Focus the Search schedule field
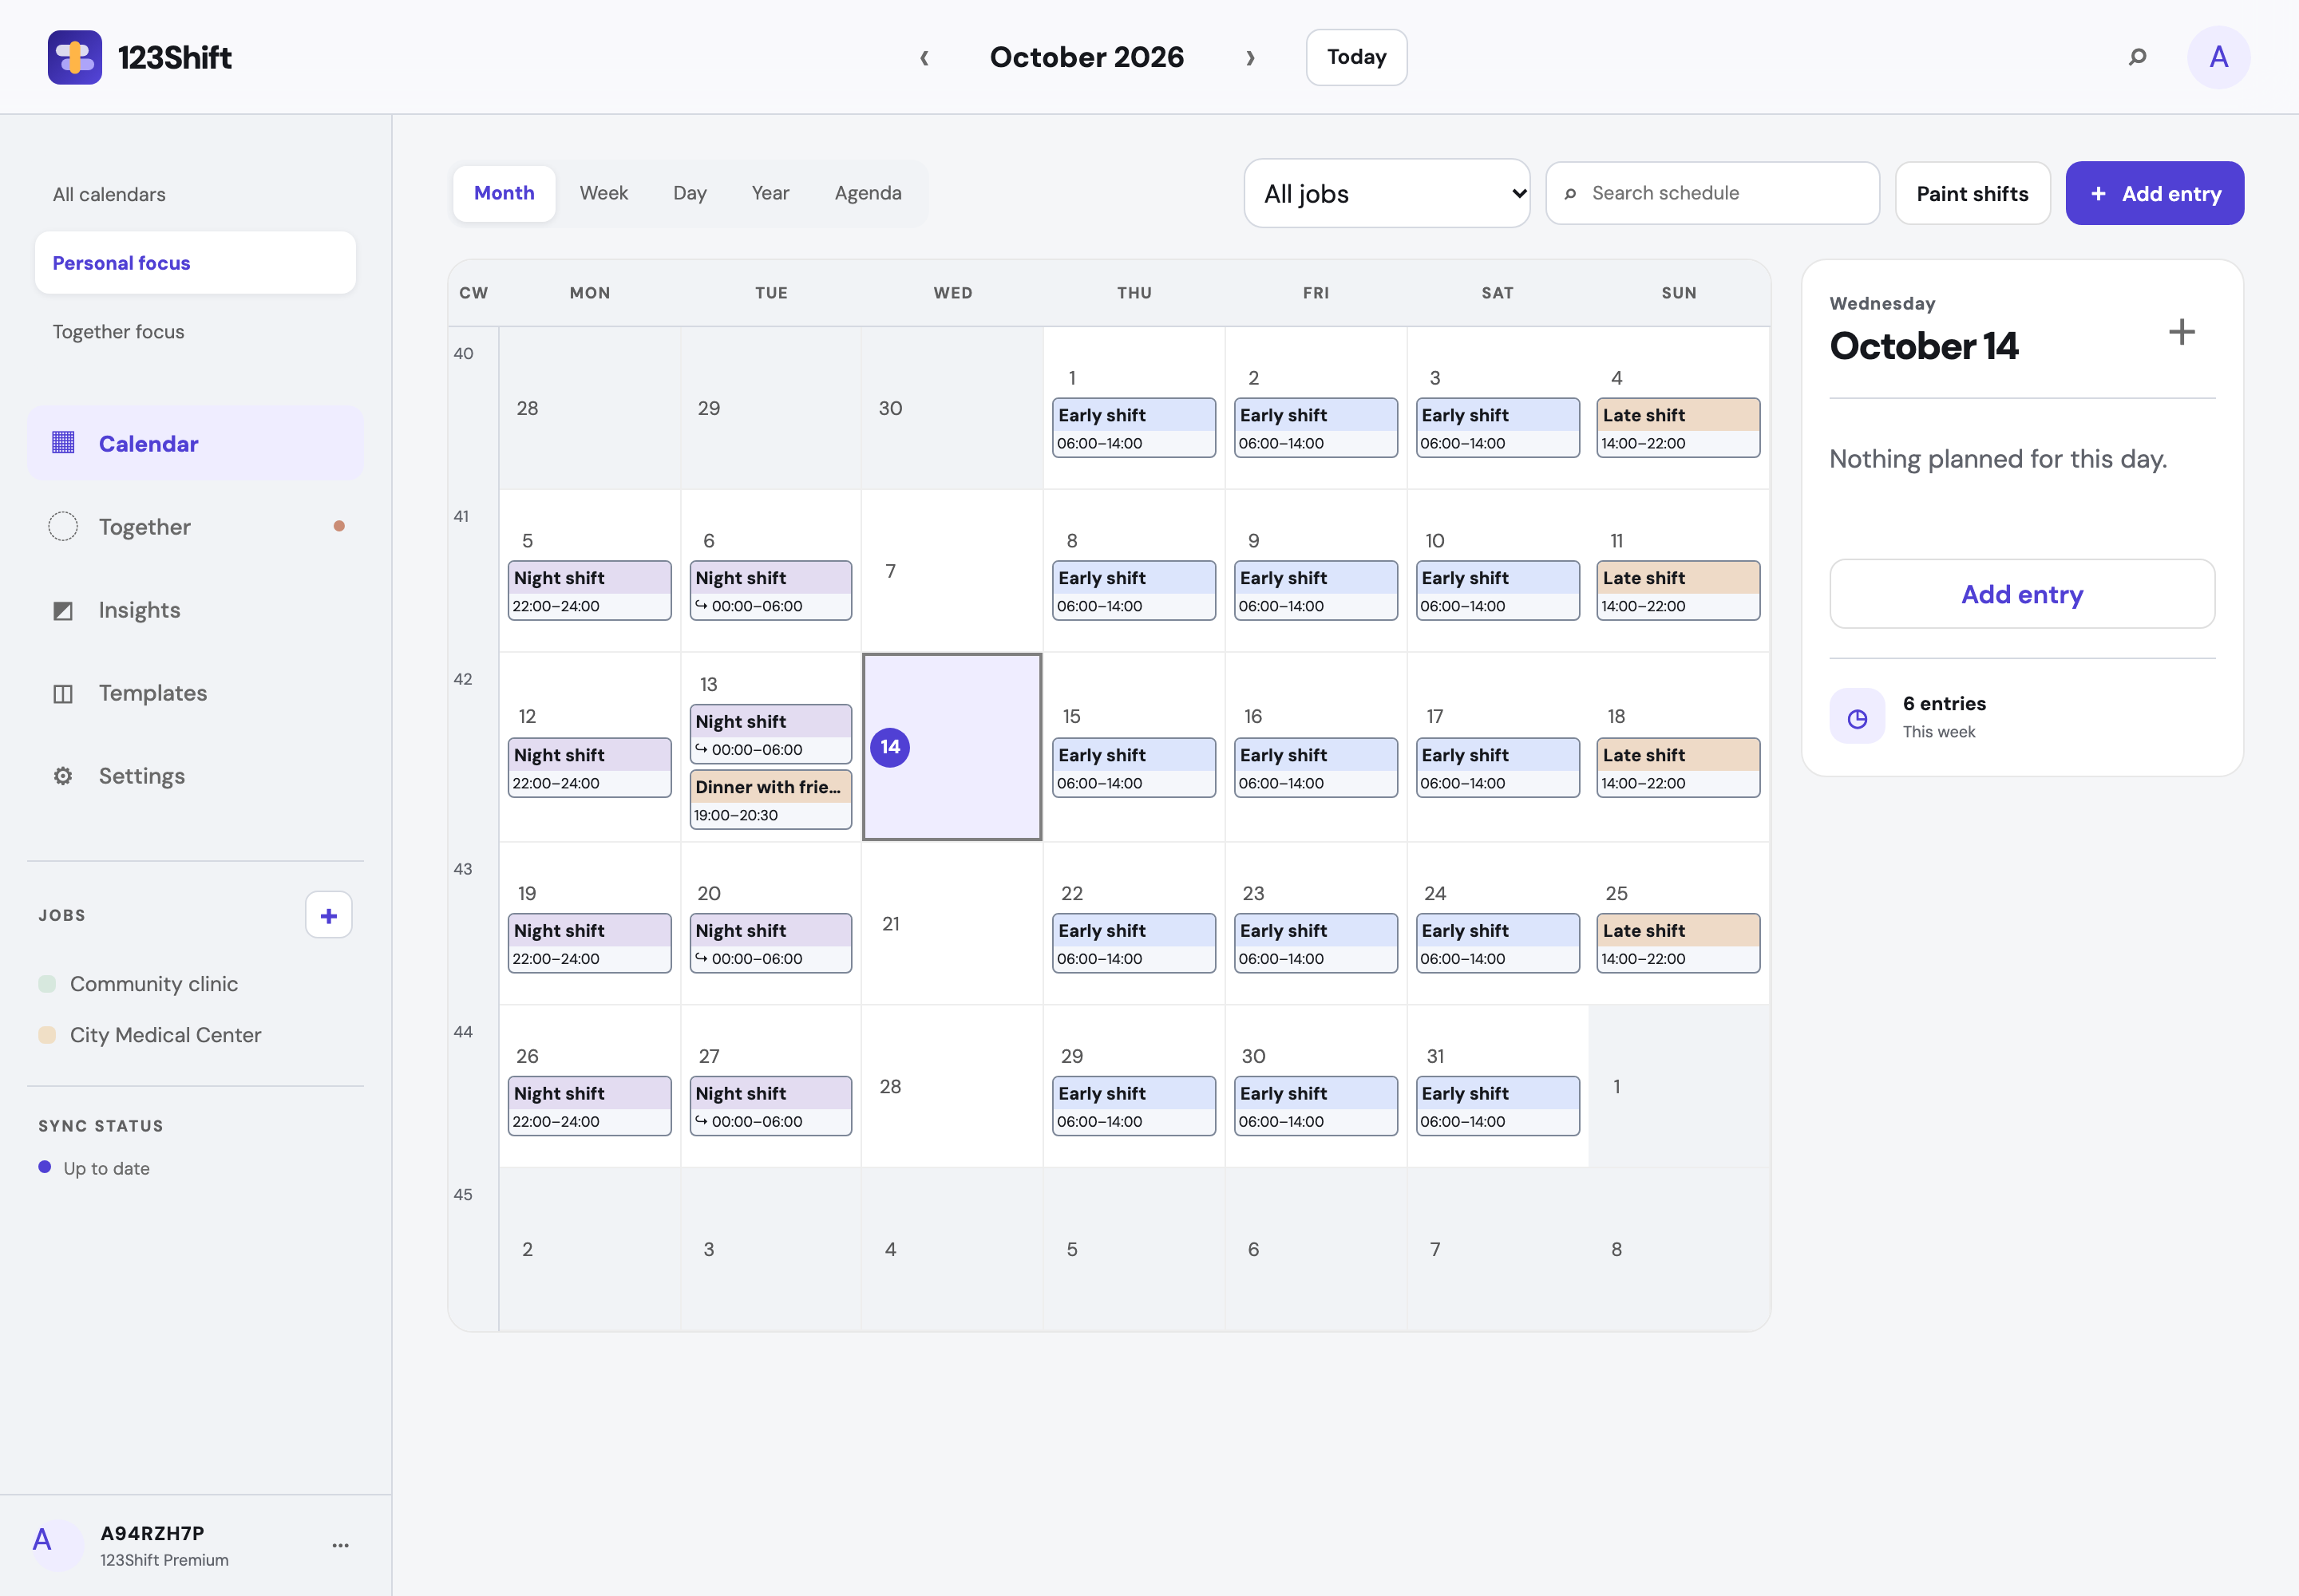 click(1711, 193)
